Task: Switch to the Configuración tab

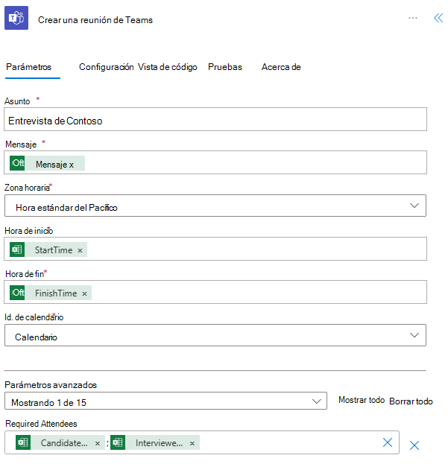Action: 106,67
